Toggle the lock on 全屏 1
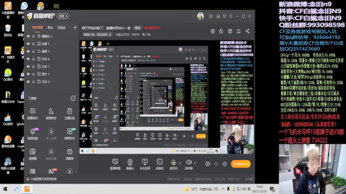 [34, 44]
